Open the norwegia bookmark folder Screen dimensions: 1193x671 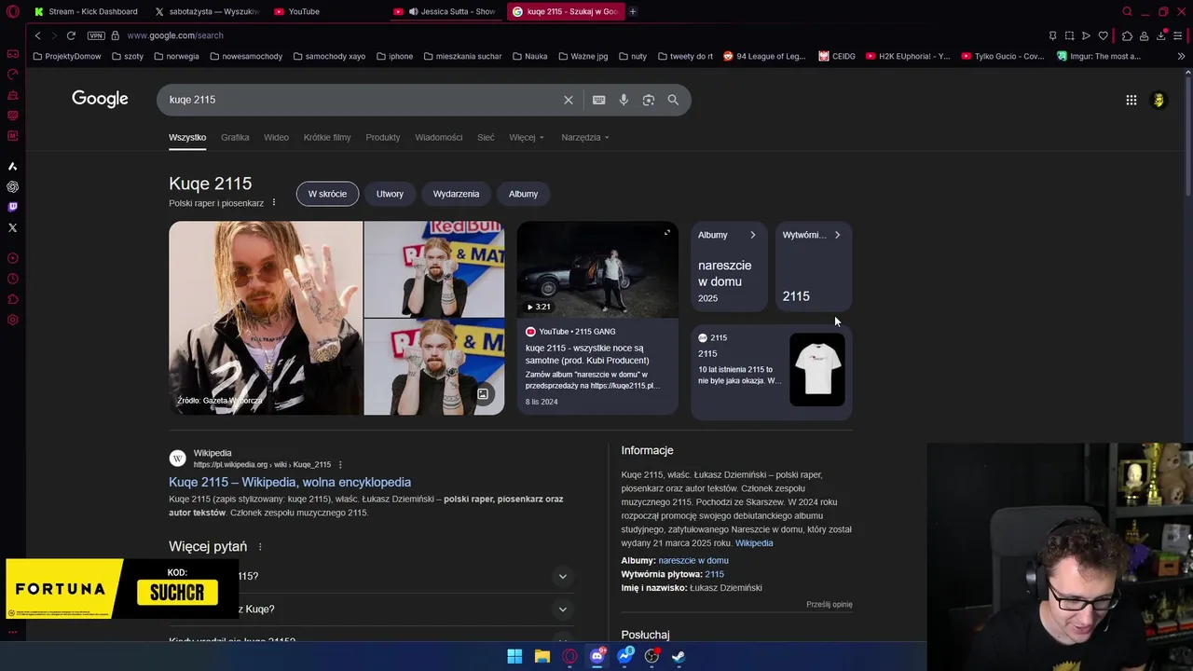176,56
